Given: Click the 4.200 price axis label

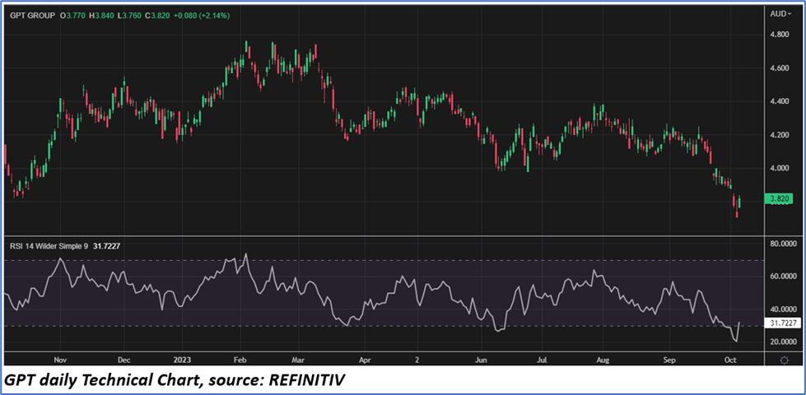Looking at the screenshot, I should point(780,135).
